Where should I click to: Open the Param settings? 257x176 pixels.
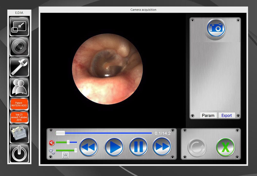(x=208, y=115)
